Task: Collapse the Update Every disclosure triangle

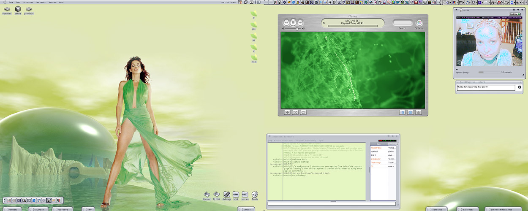Action: point(457,70)
